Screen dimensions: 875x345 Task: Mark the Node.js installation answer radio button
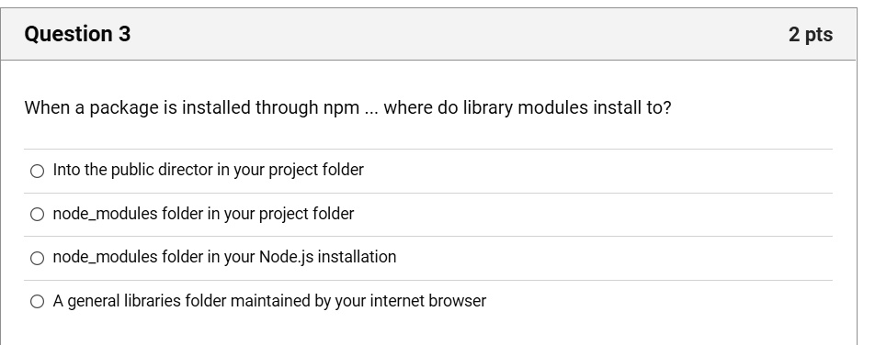[37, 258]
